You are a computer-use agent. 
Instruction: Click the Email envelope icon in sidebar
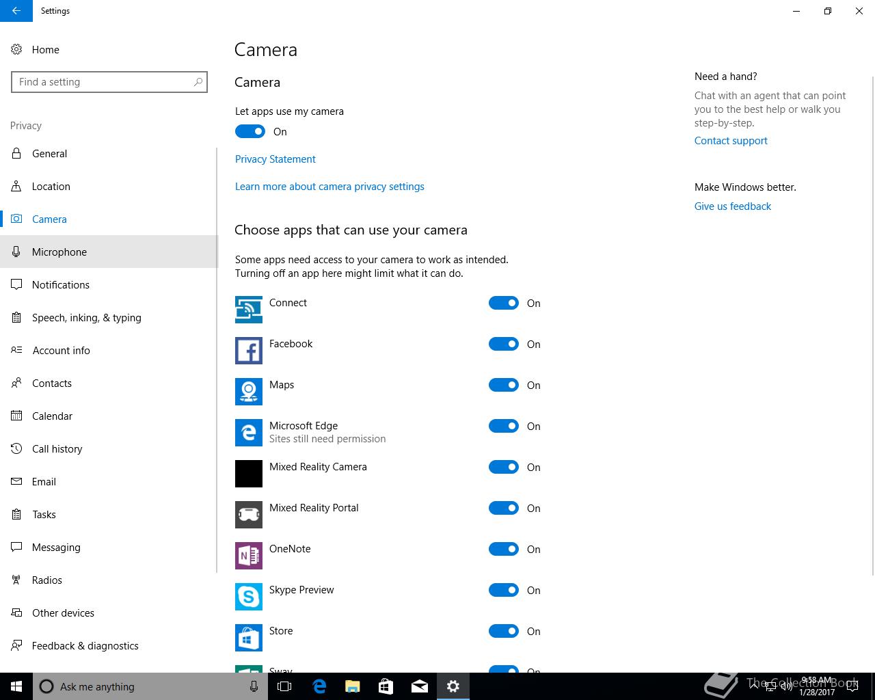pyautogui.click(x=16, y=481)
